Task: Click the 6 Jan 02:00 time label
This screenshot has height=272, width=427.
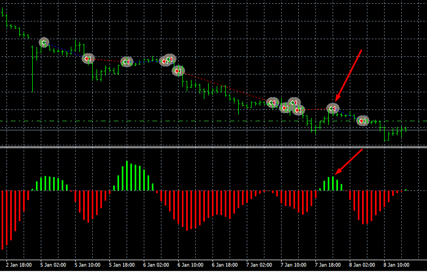Action: (156, 265)
